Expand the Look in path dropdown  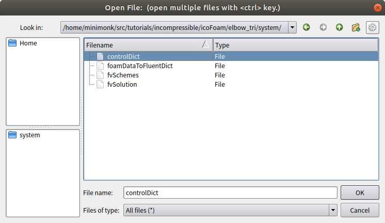[x=292, y=27]
